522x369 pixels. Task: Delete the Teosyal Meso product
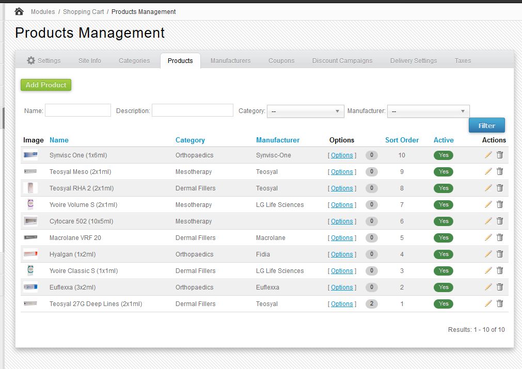499,171
